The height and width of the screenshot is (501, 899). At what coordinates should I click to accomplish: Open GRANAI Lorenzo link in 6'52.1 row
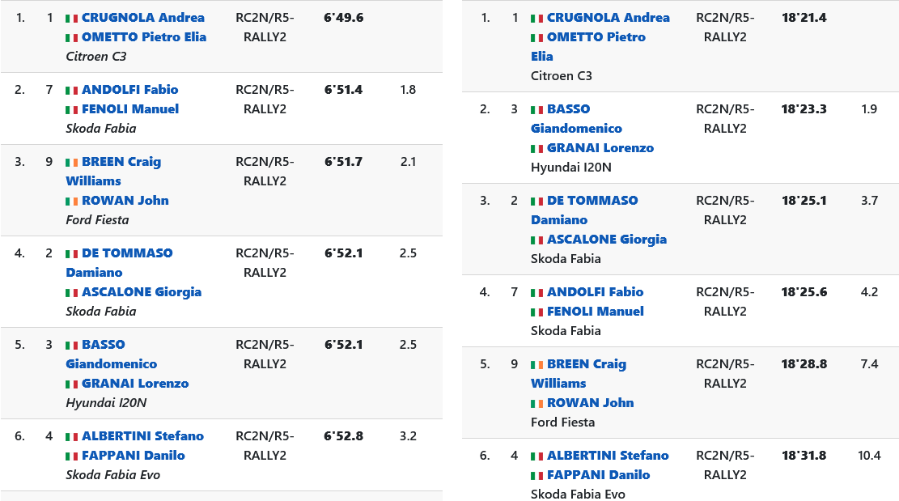pyautogui.click(x=135, y=384)
